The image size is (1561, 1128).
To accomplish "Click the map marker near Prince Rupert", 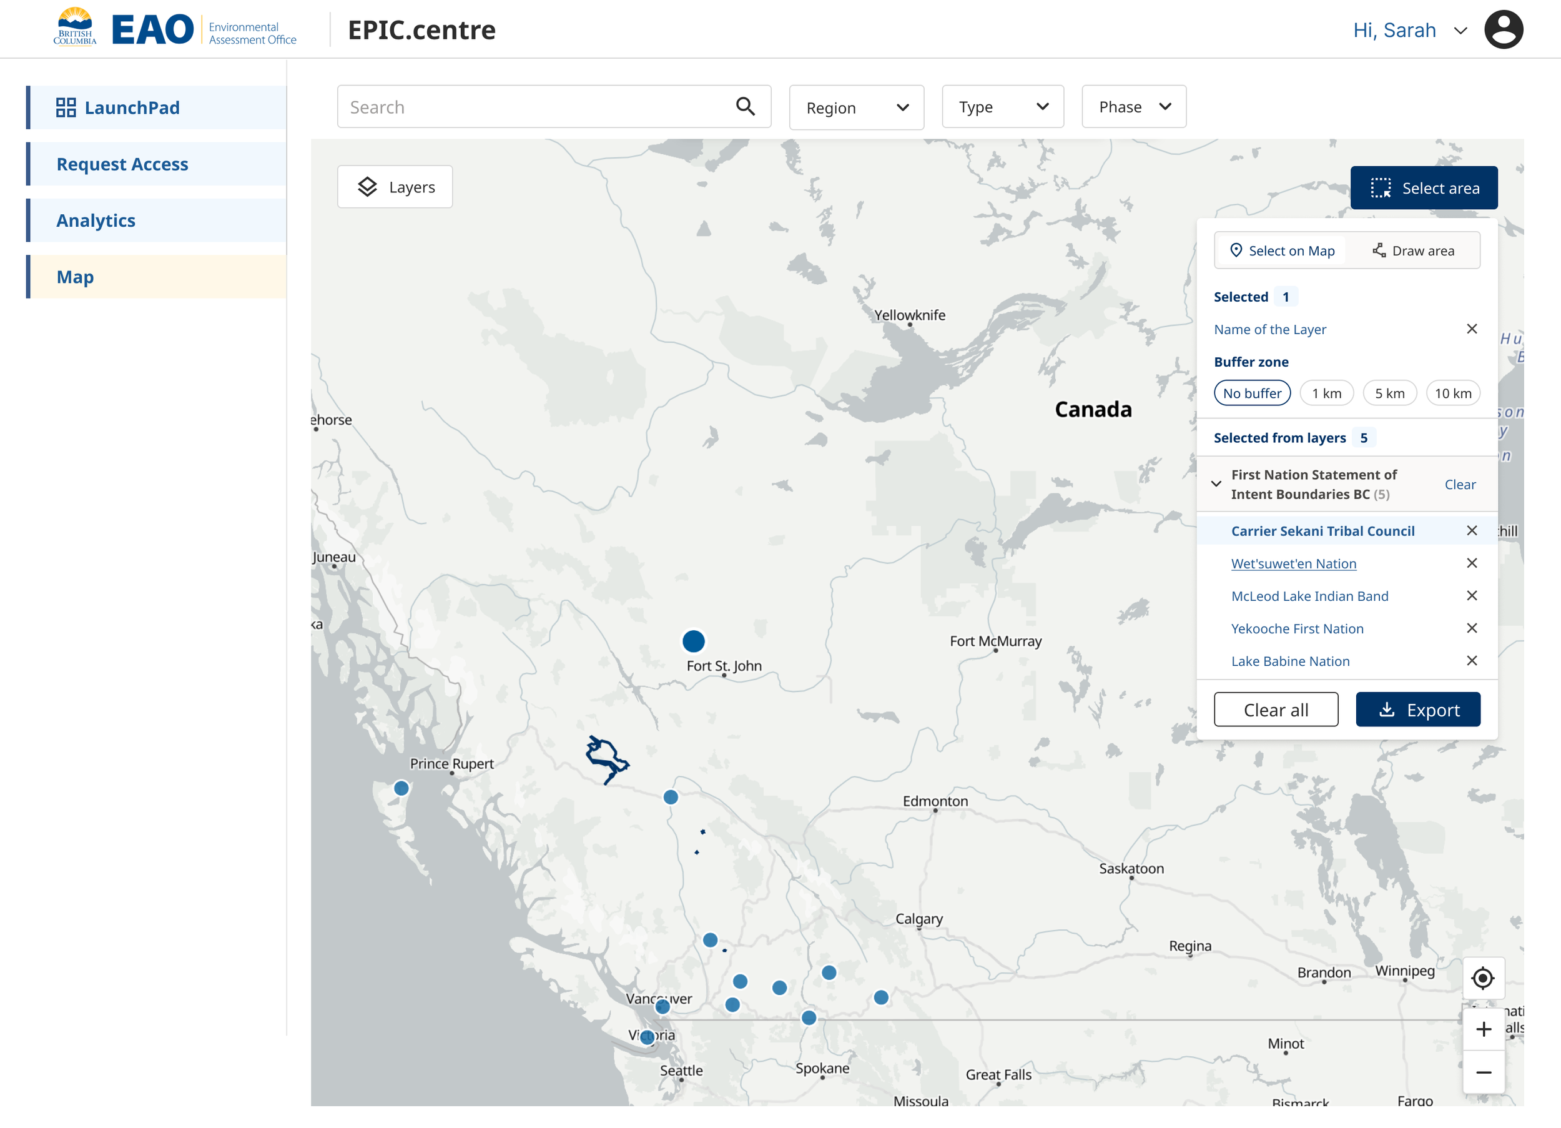I will [401, 788].
